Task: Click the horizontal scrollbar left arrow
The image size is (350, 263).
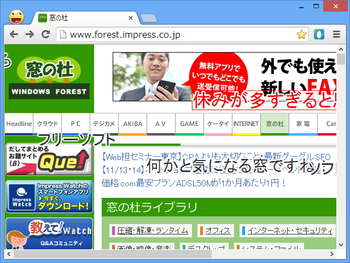Action: point(9,254)
